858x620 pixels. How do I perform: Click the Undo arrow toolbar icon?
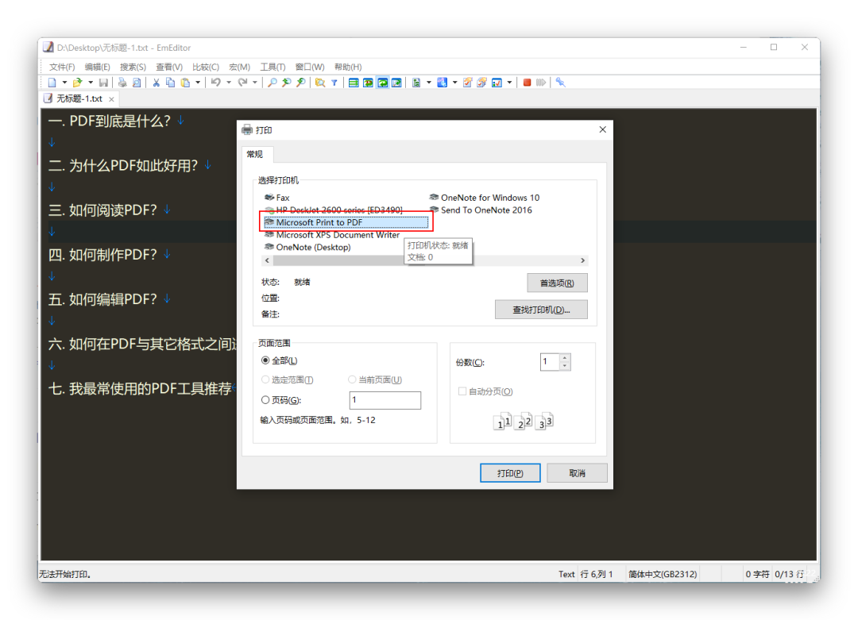coord(216,83)
